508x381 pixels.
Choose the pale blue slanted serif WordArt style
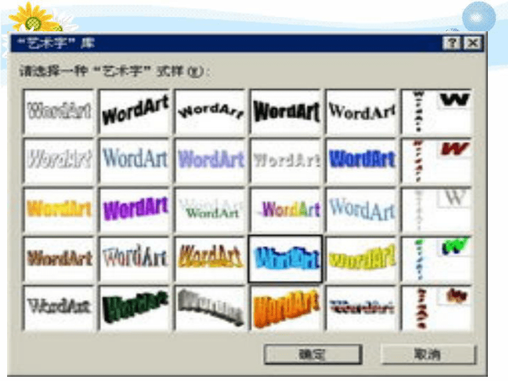(x=362, y=209)
